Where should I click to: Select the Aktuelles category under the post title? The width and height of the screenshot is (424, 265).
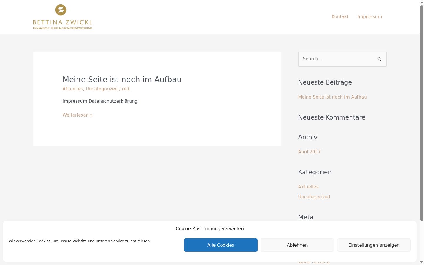[73, 89]
